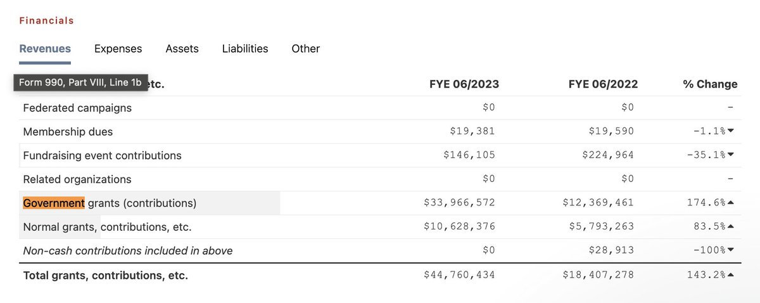Click the Federated campaigns row label
The height and width of the screenshot is (303, 760).
click(x=77, y=108)
